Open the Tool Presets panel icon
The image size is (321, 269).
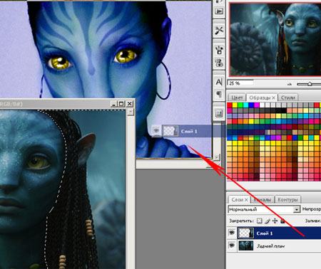click(x=219, y=31)
